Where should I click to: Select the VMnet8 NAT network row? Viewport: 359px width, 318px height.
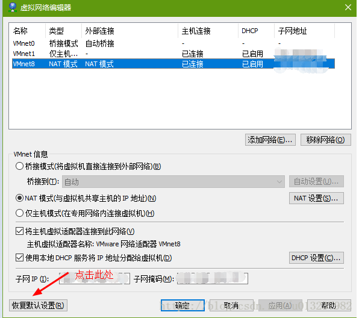tap(173, 64)
